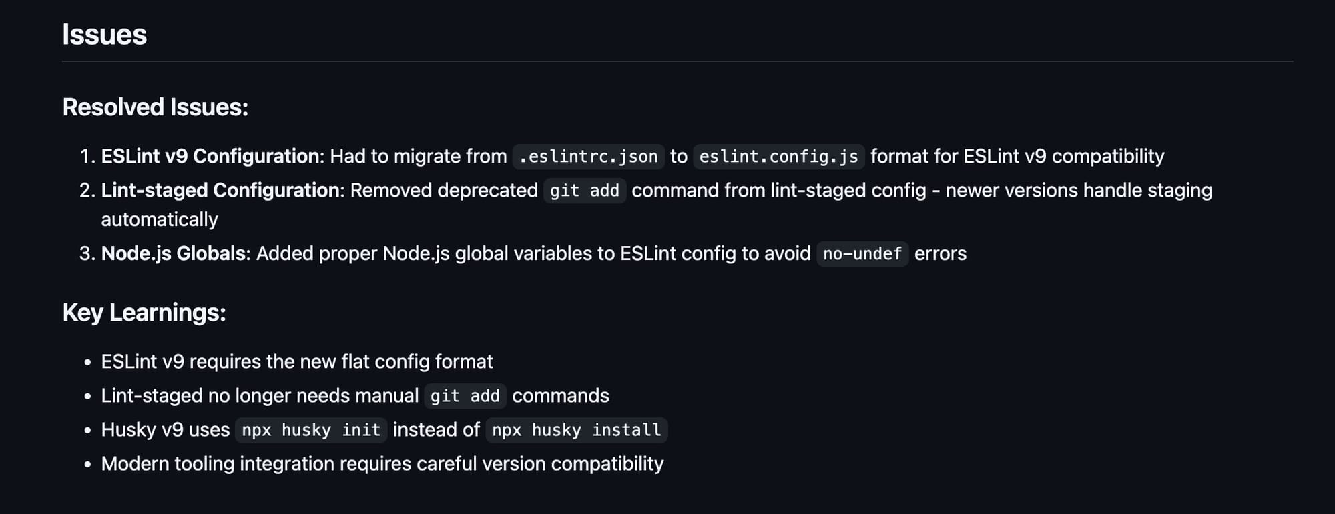Click the bold ESLint v9 Configuration text
The height and width of the screenshot is (514, 1335).
point(210,156)
